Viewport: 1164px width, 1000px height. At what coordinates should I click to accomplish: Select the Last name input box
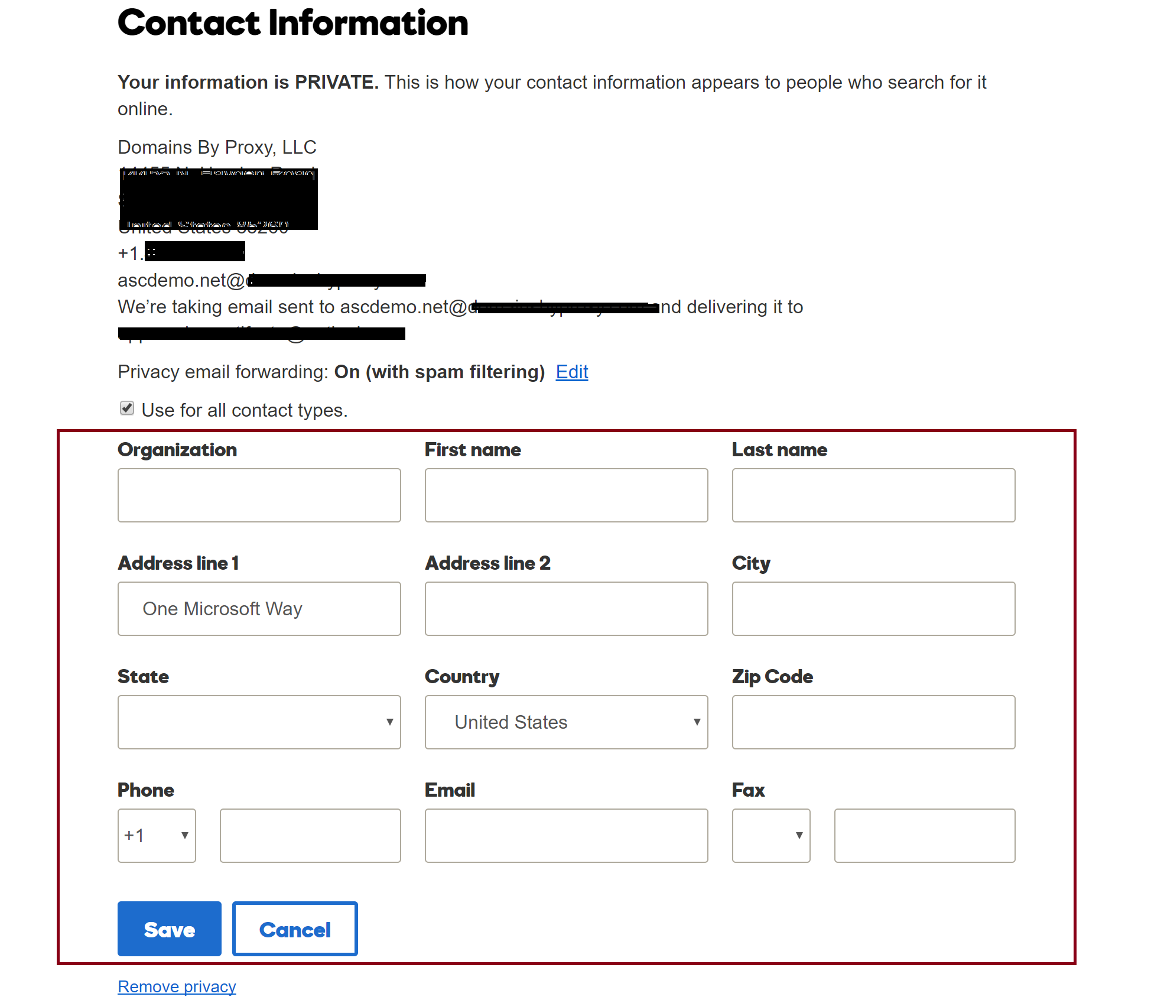coord(873,495)
